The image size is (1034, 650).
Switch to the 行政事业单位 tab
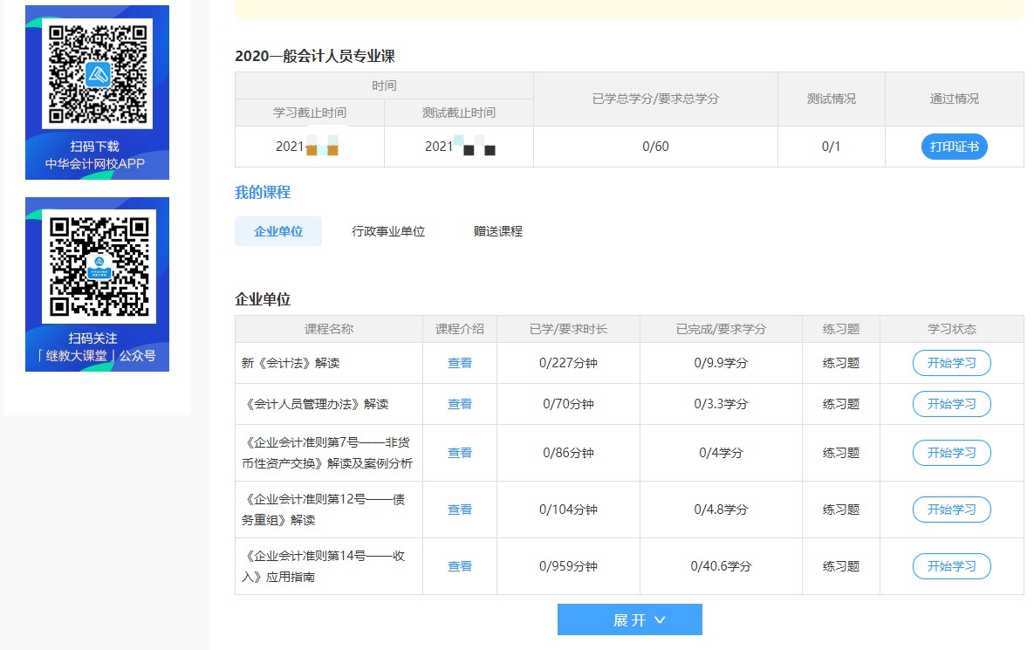[x=387, y=230]
